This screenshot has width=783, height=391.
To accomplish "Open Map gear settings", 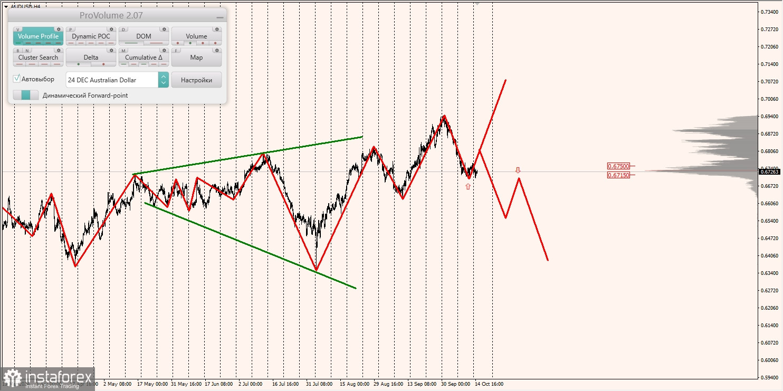I will (217, 51).
